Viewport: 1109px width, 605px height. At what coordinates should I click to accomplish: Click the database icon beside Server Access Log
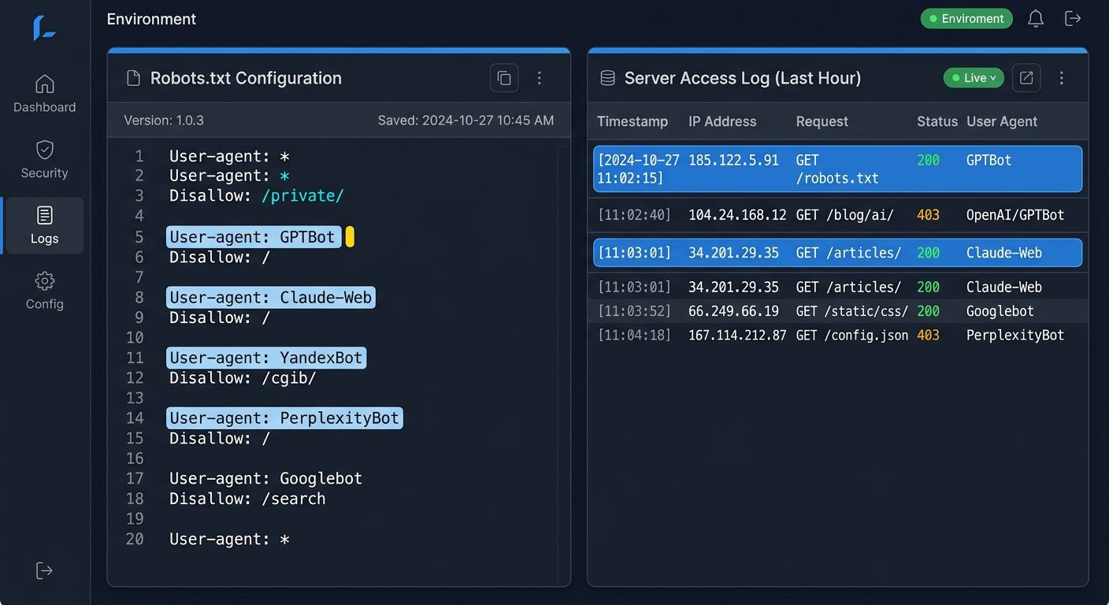[x=606, y=77]
